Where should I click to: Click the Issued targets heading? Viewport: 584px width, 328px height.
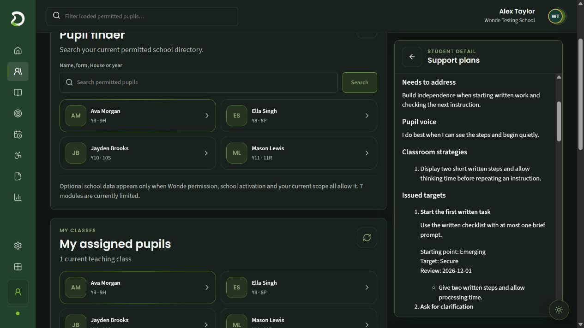click(424, 195)
